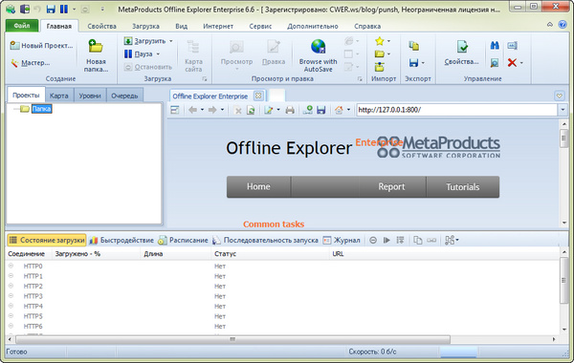574x363 pixels.
Task: Collapse the ribbon with the caret icon
Action: point(550,25)
